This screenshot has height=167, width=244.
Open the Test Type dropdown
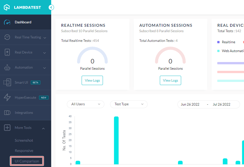[129, 104]
